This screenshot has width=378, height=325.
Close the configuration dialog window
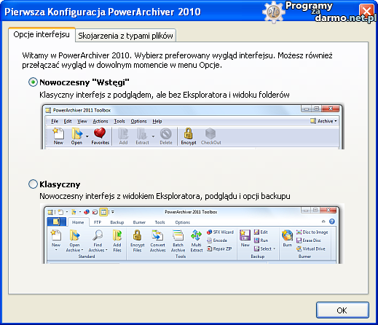coord(366,12)
